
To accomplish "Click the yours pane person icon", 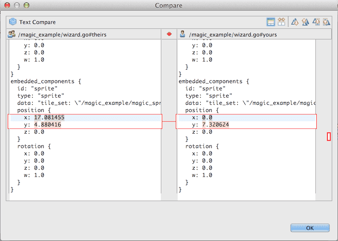I will point(182,34).
